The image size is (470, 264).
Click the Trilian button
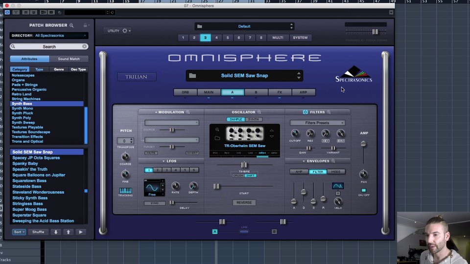137,77
